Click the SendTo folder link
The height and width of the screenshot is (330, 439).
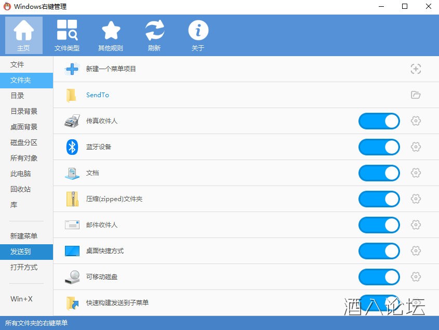click(98, 95)
